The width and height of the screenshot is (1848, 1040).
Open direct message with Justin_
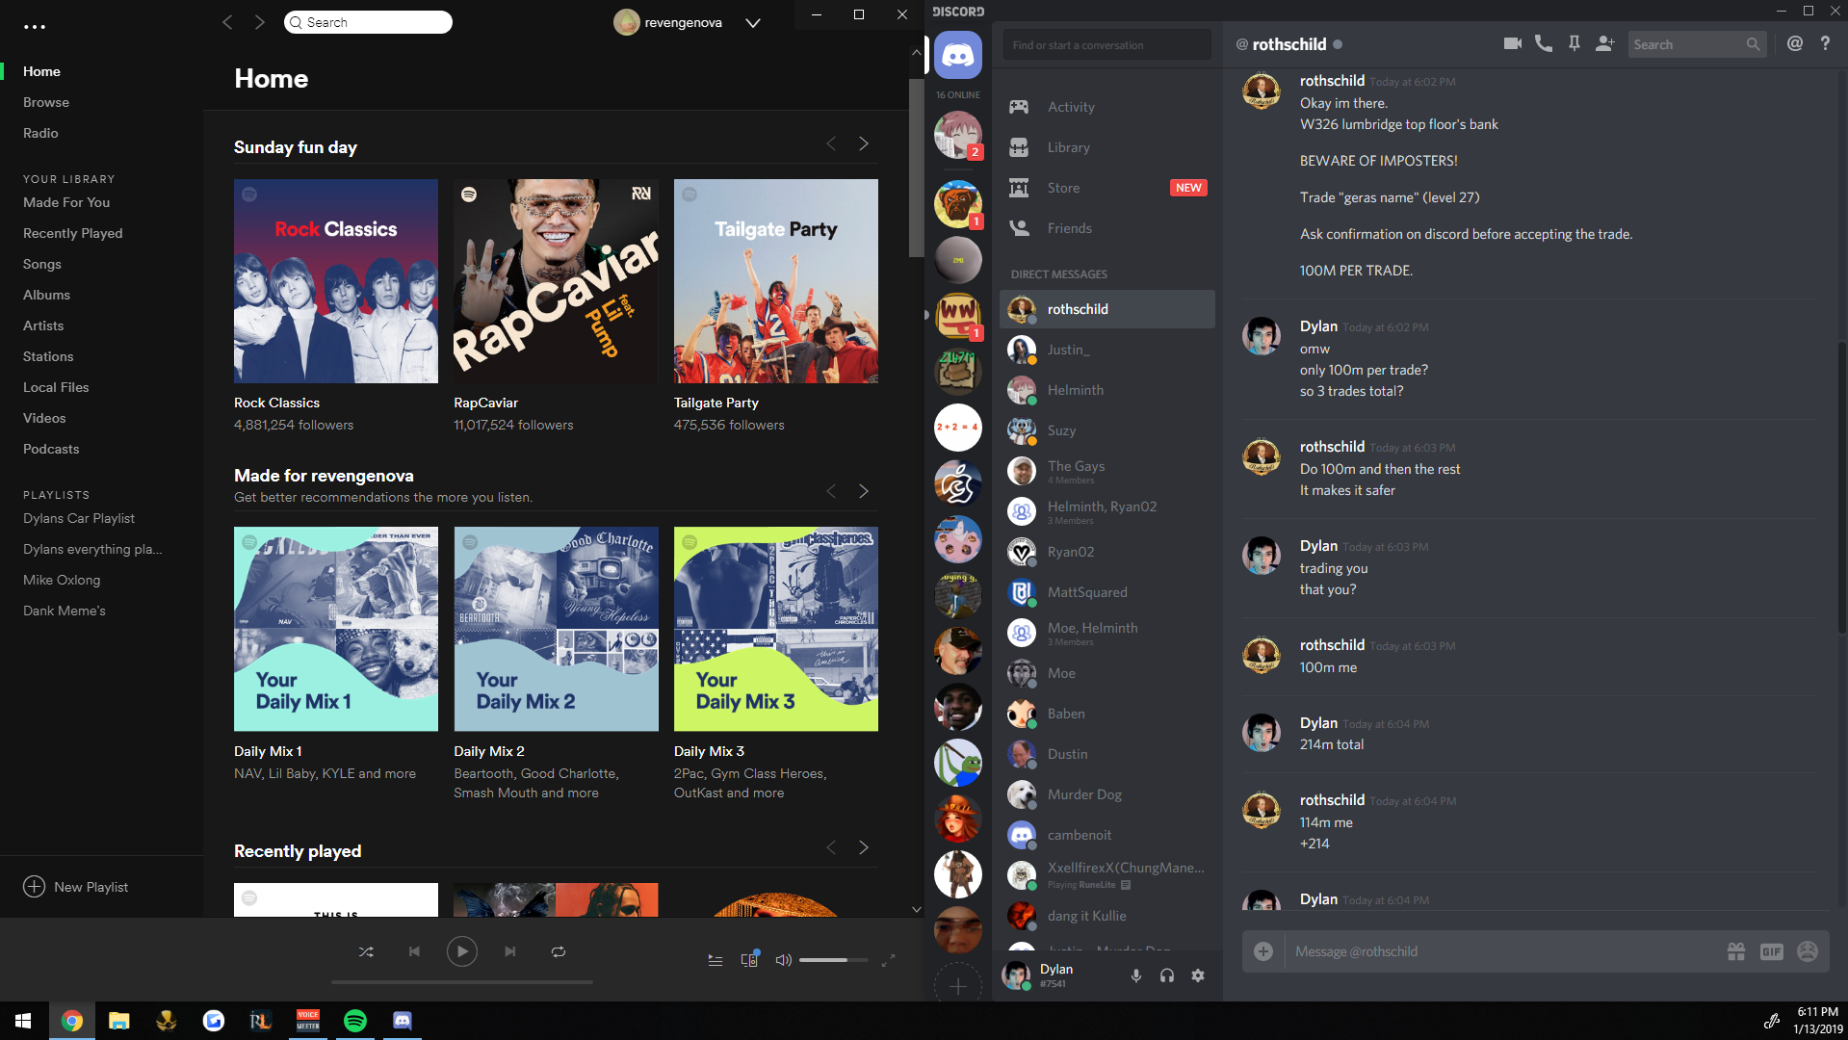coord(1106,350)
